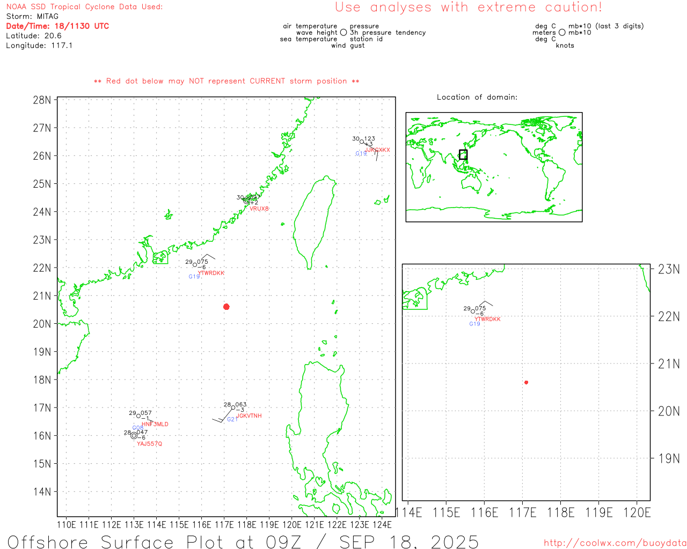Click the red station ID YTWRDKK on main map
Image resolution: width=687 pixels, height=549 pixels.
pos(211,273)
